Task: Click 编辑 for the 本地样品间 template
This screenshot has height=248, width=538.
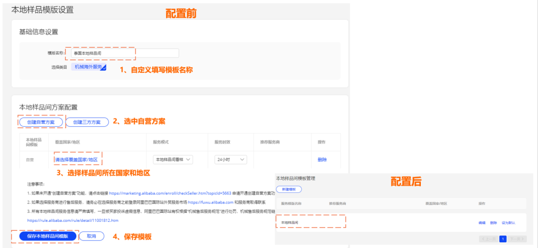Action: (x=482, y=223)
